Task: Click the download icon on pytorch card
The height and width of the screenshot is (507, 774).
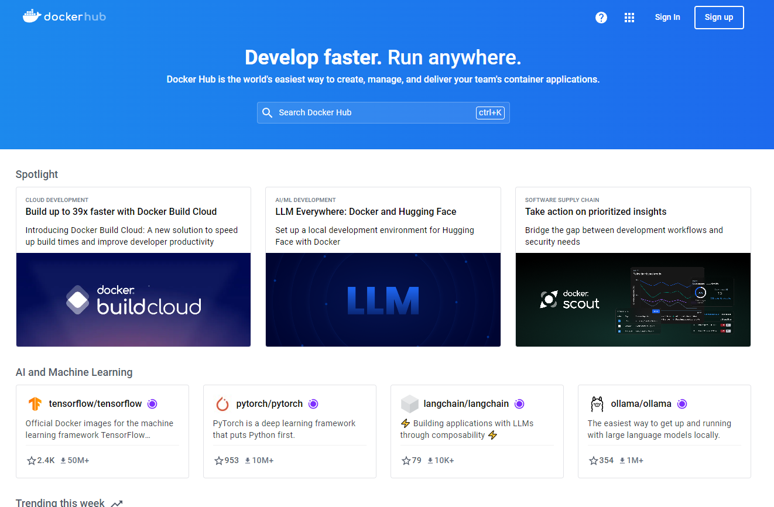Action: [248, 461]
